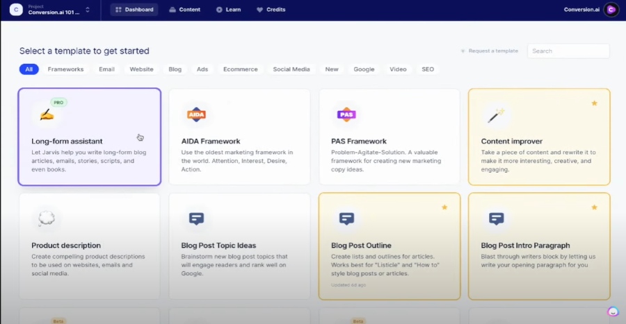The image size is (626, 324).
Task: Click Request a template link
Action: point(493,51)
